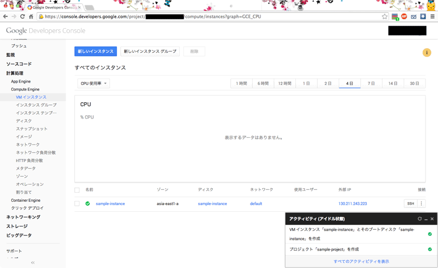
Task: Open ディスク in the sidebar
Action: point(24,121)
